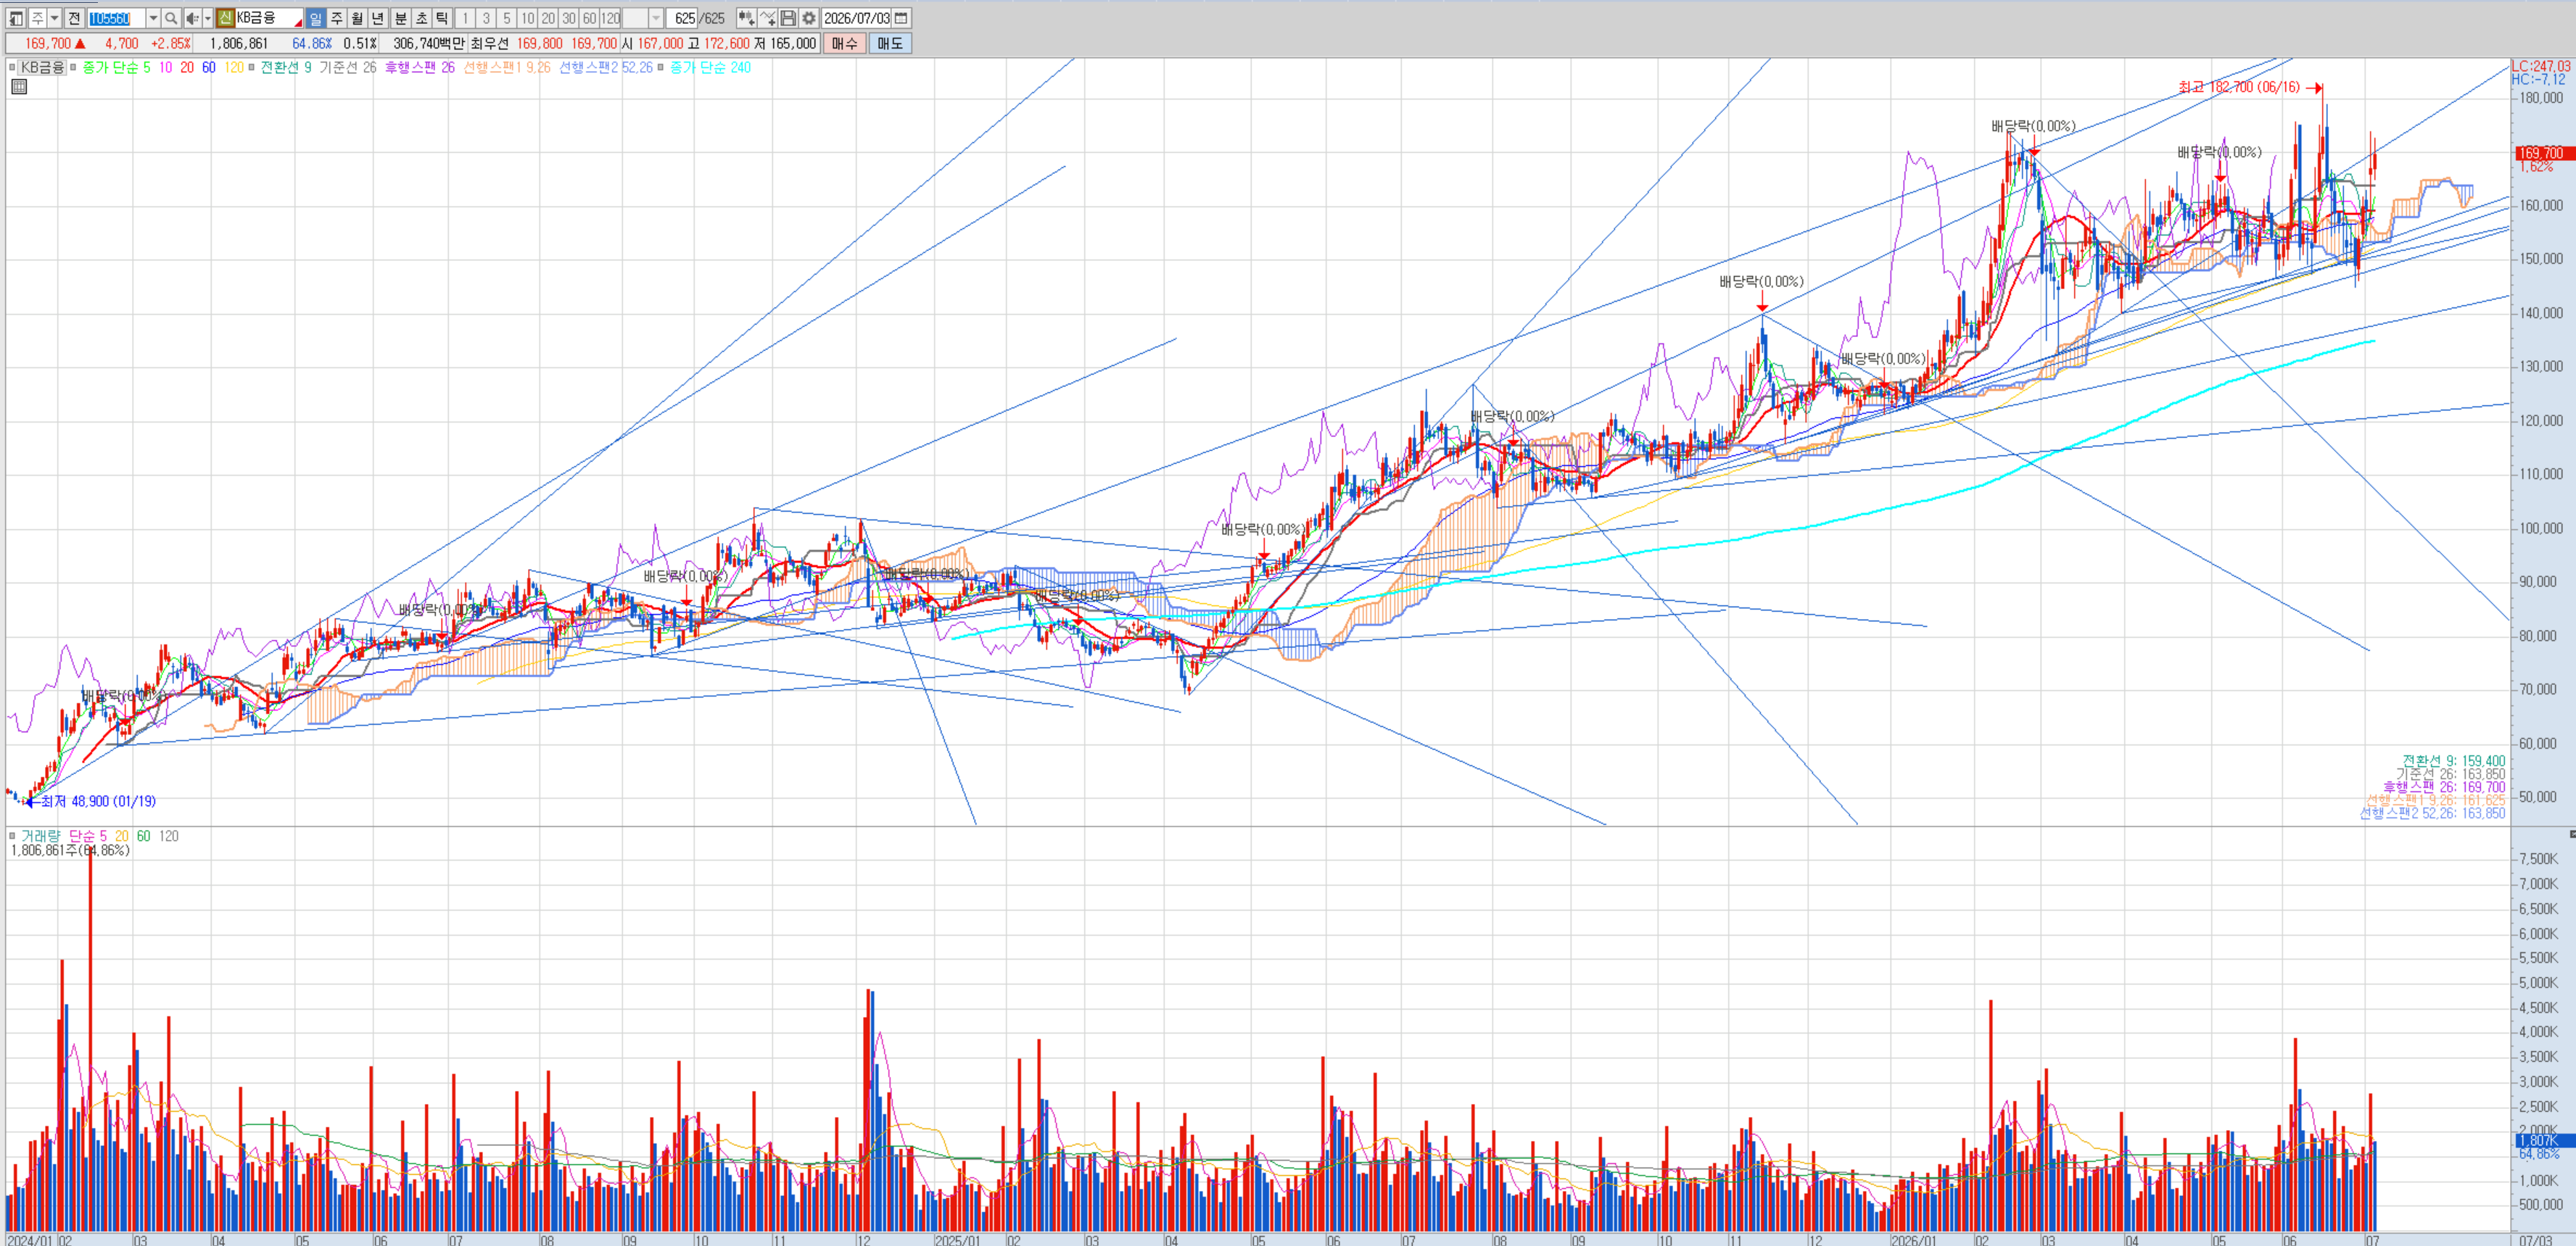Click the volume readout 1,806,861주
Screen dimensions: 2576x1246
tap(70, 850)
